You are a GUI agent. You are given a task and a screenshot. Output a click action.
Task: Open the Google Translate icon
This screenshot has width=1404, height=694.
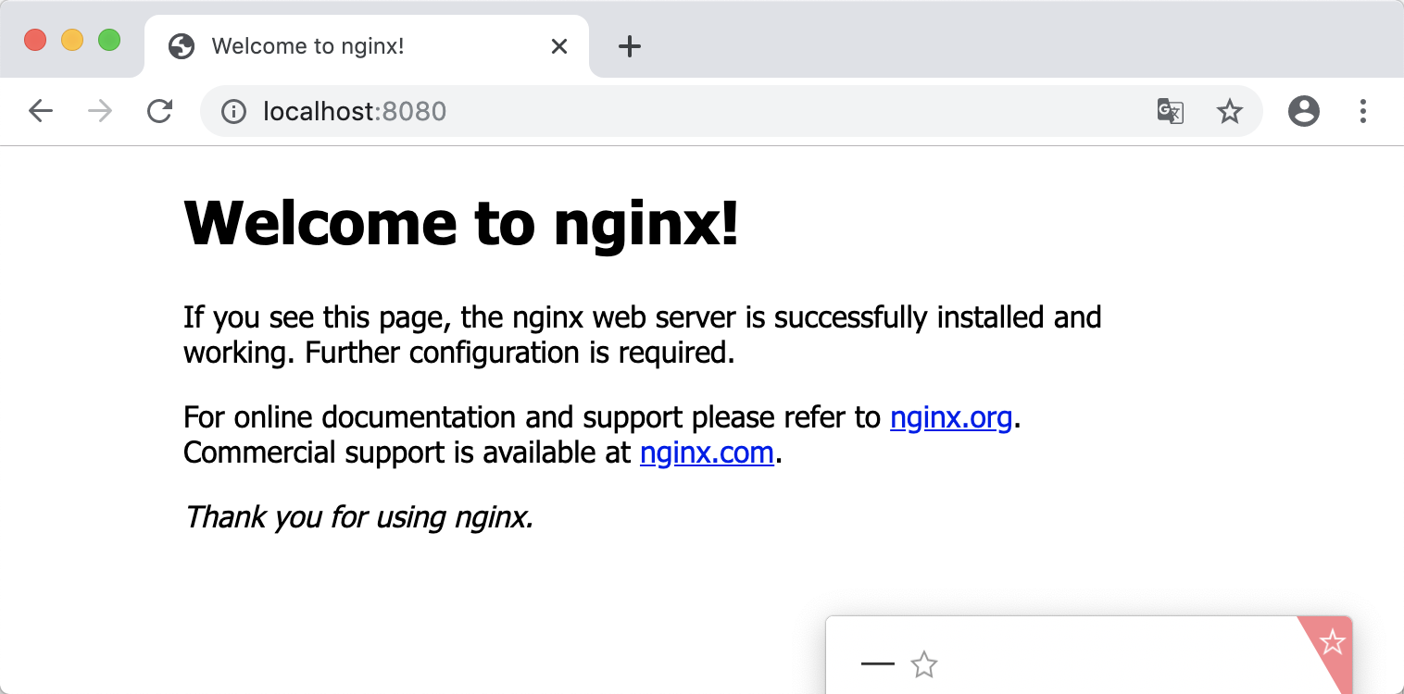click(1171, 112)
